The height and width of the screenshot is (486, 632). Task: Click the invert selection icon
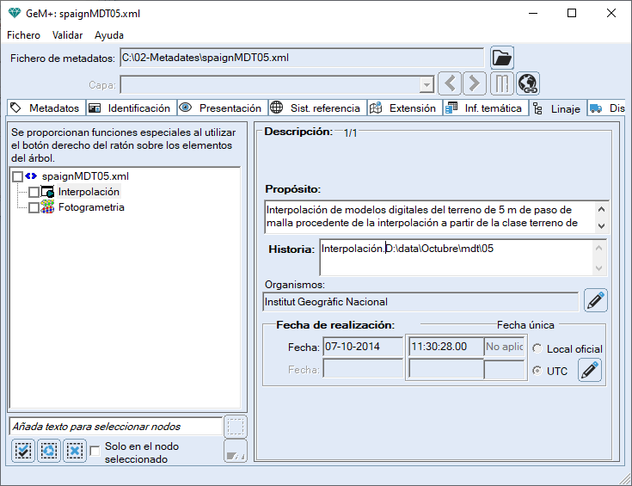pyautogui.click(x=49, y=450)
